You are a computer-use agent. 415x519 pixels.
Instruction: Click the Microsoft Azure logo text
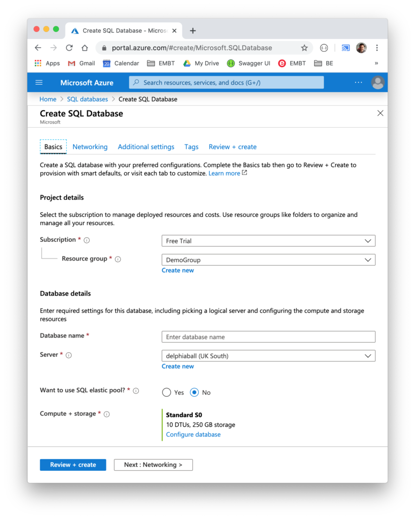(x=87, y=83)
